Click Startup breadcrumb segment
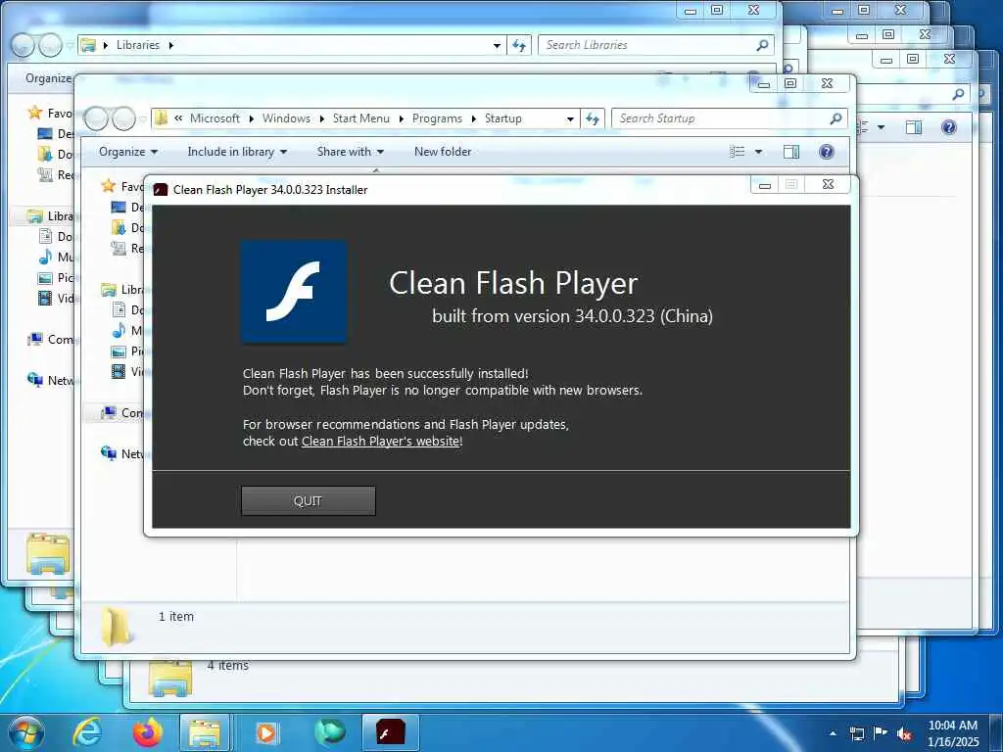The width and height of the screenshot is (1003, 752). pyautogui.click(x=502, y=118)
